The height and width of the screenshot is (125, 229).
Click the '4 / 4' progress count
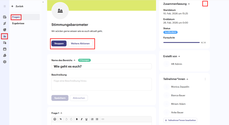coord(203,42)
